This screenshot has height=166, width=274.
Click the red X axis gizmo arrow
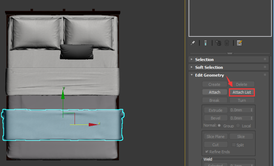[x=94, y=124]
